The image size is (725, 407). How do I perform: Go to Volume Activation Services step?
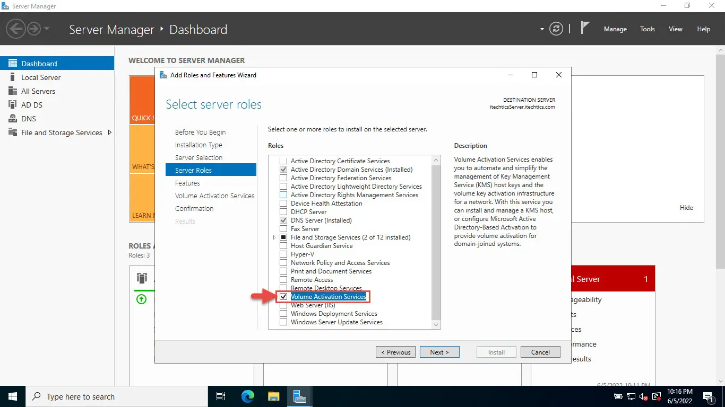(214, 196)
